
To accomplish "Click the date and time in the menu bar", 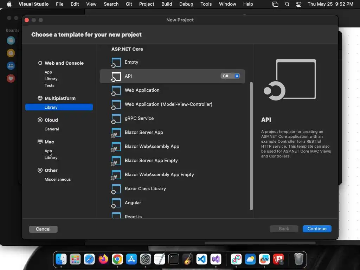I will (x=330, y=4).
